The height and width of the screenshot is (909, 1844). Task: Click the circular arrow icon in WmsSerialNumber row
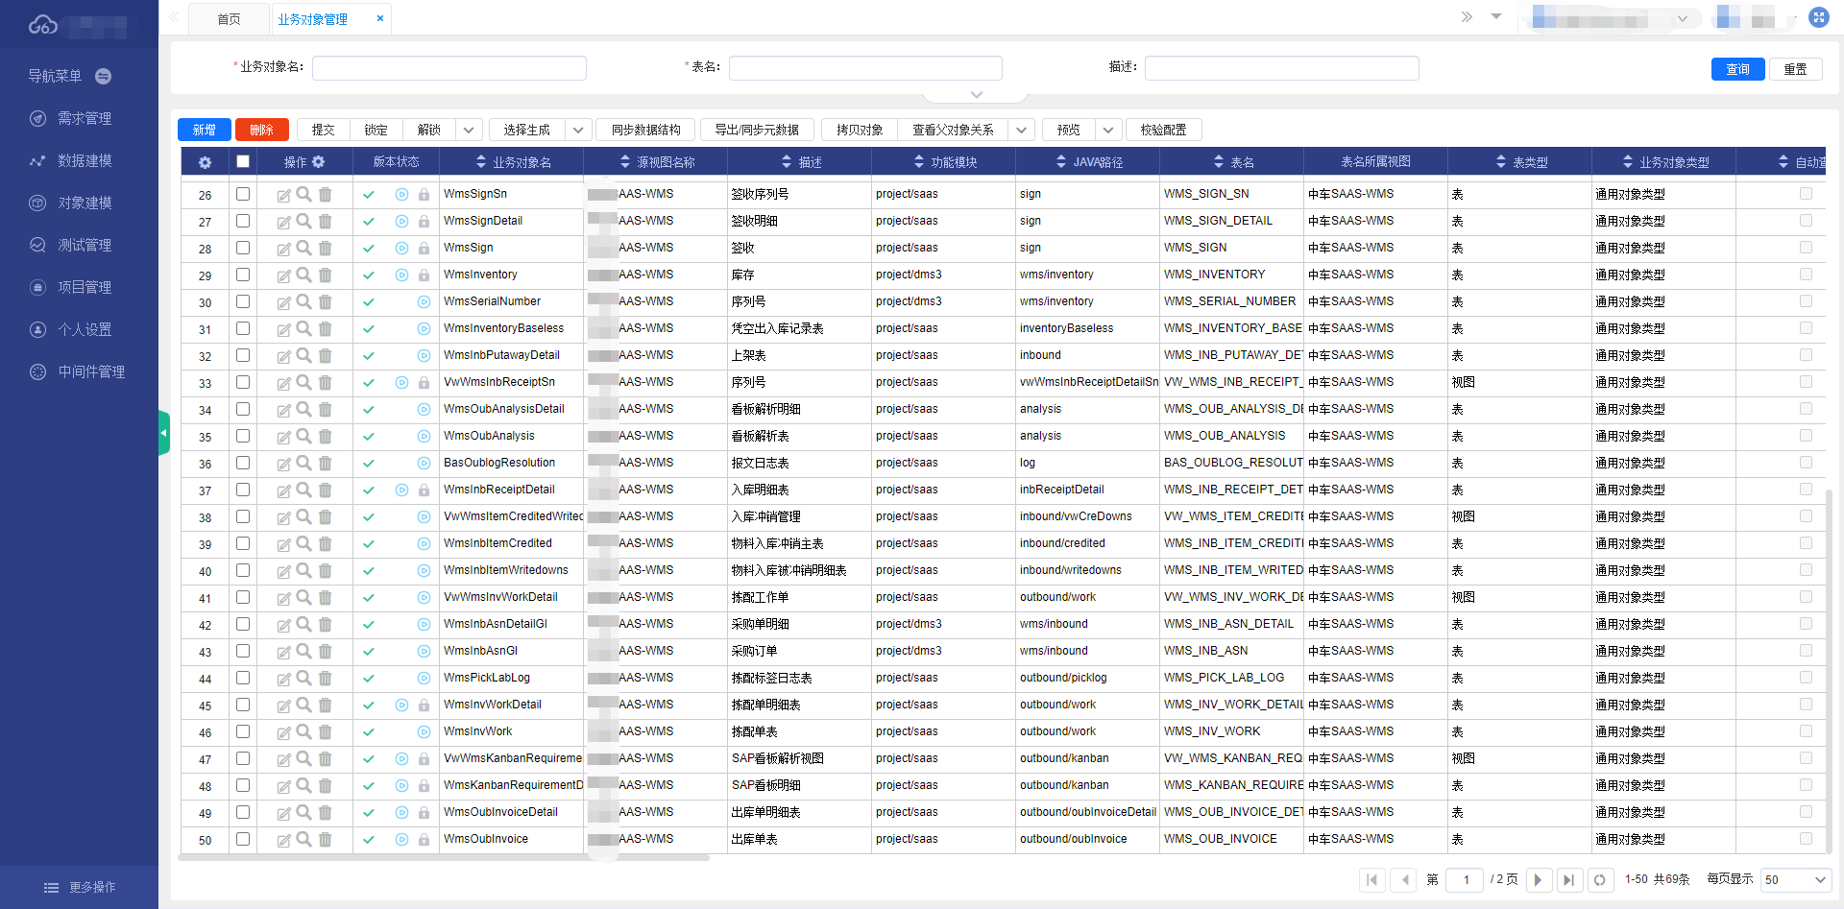[x=424, y=301]
